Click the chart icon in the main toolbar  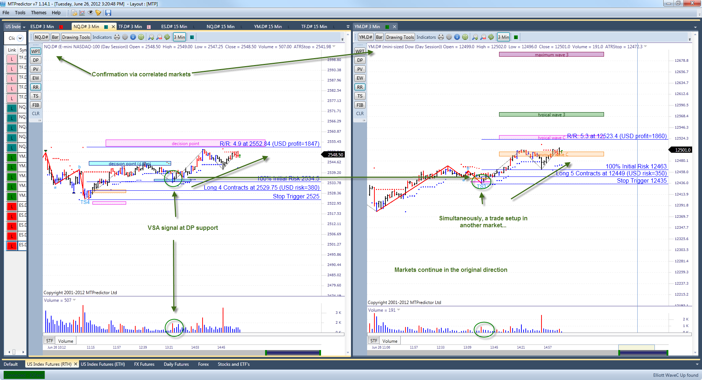click(x=82, y=13)
